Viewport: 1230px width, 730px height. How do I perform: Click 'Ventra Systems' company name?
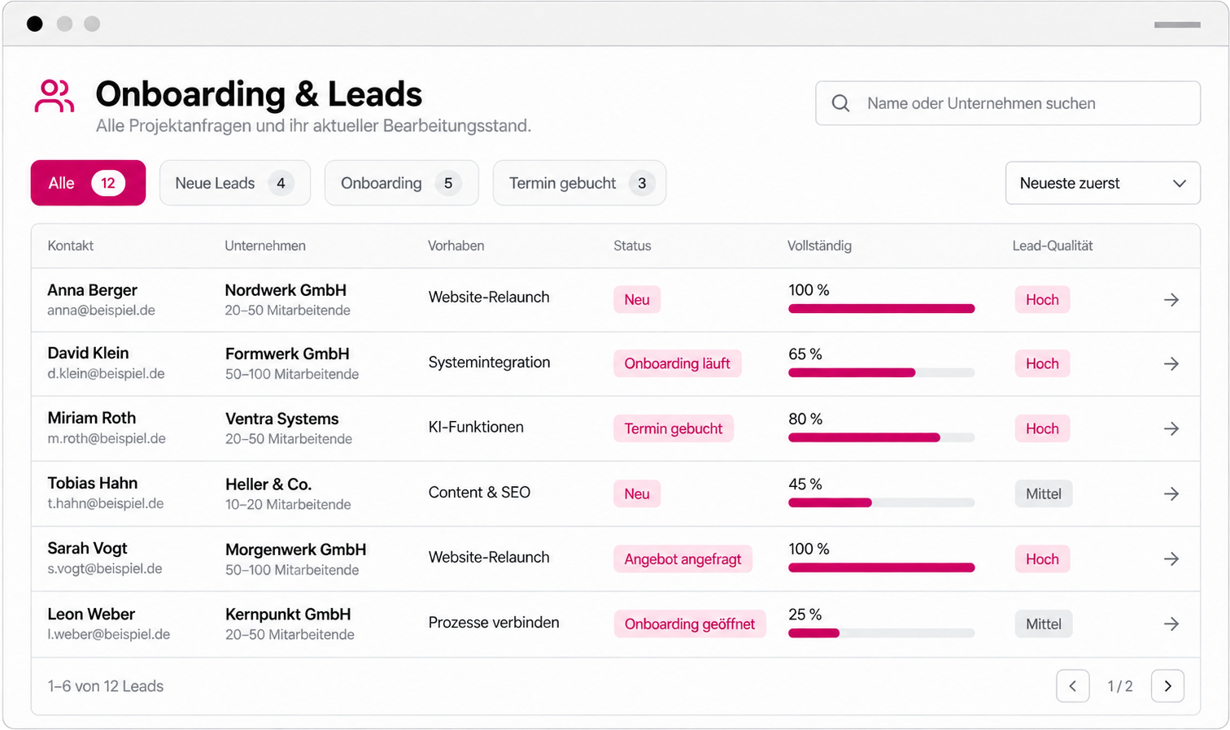[x=281, y=419]
